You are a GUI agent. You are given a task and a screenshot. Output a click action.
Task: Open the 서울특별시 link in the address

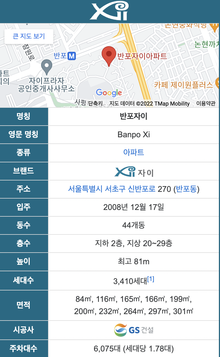point(86,189)
